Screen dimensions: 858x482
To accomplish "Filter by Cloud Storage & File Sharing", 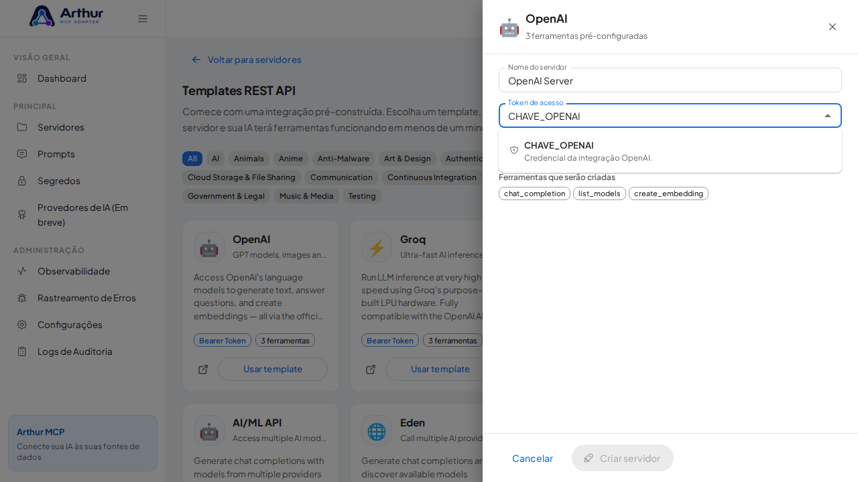I will 241,177.
